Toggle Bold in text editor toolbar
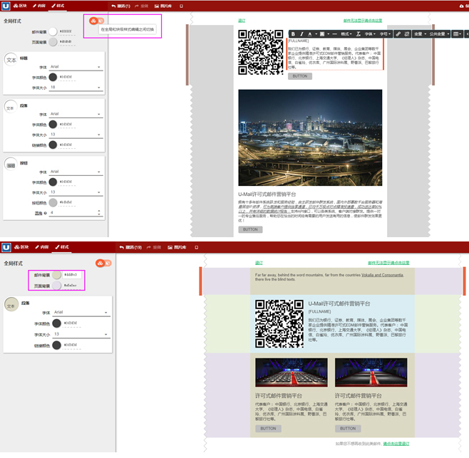The width and height of the screenshot is (469, 458). pos(293,34)
